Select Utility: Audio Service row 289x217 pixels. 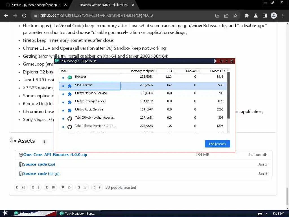pos(143,110)
